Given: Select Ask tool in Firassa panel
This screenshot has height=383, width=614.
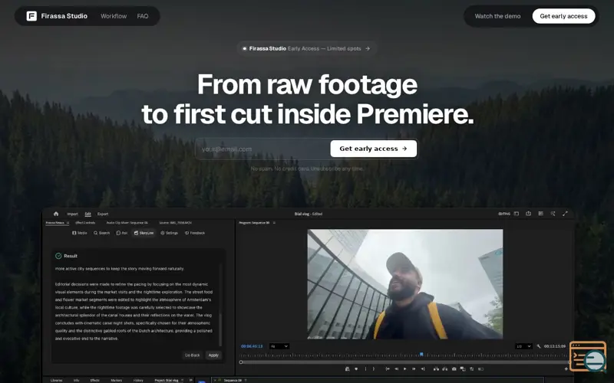Looking at the screenshot, I should [122, 233].
